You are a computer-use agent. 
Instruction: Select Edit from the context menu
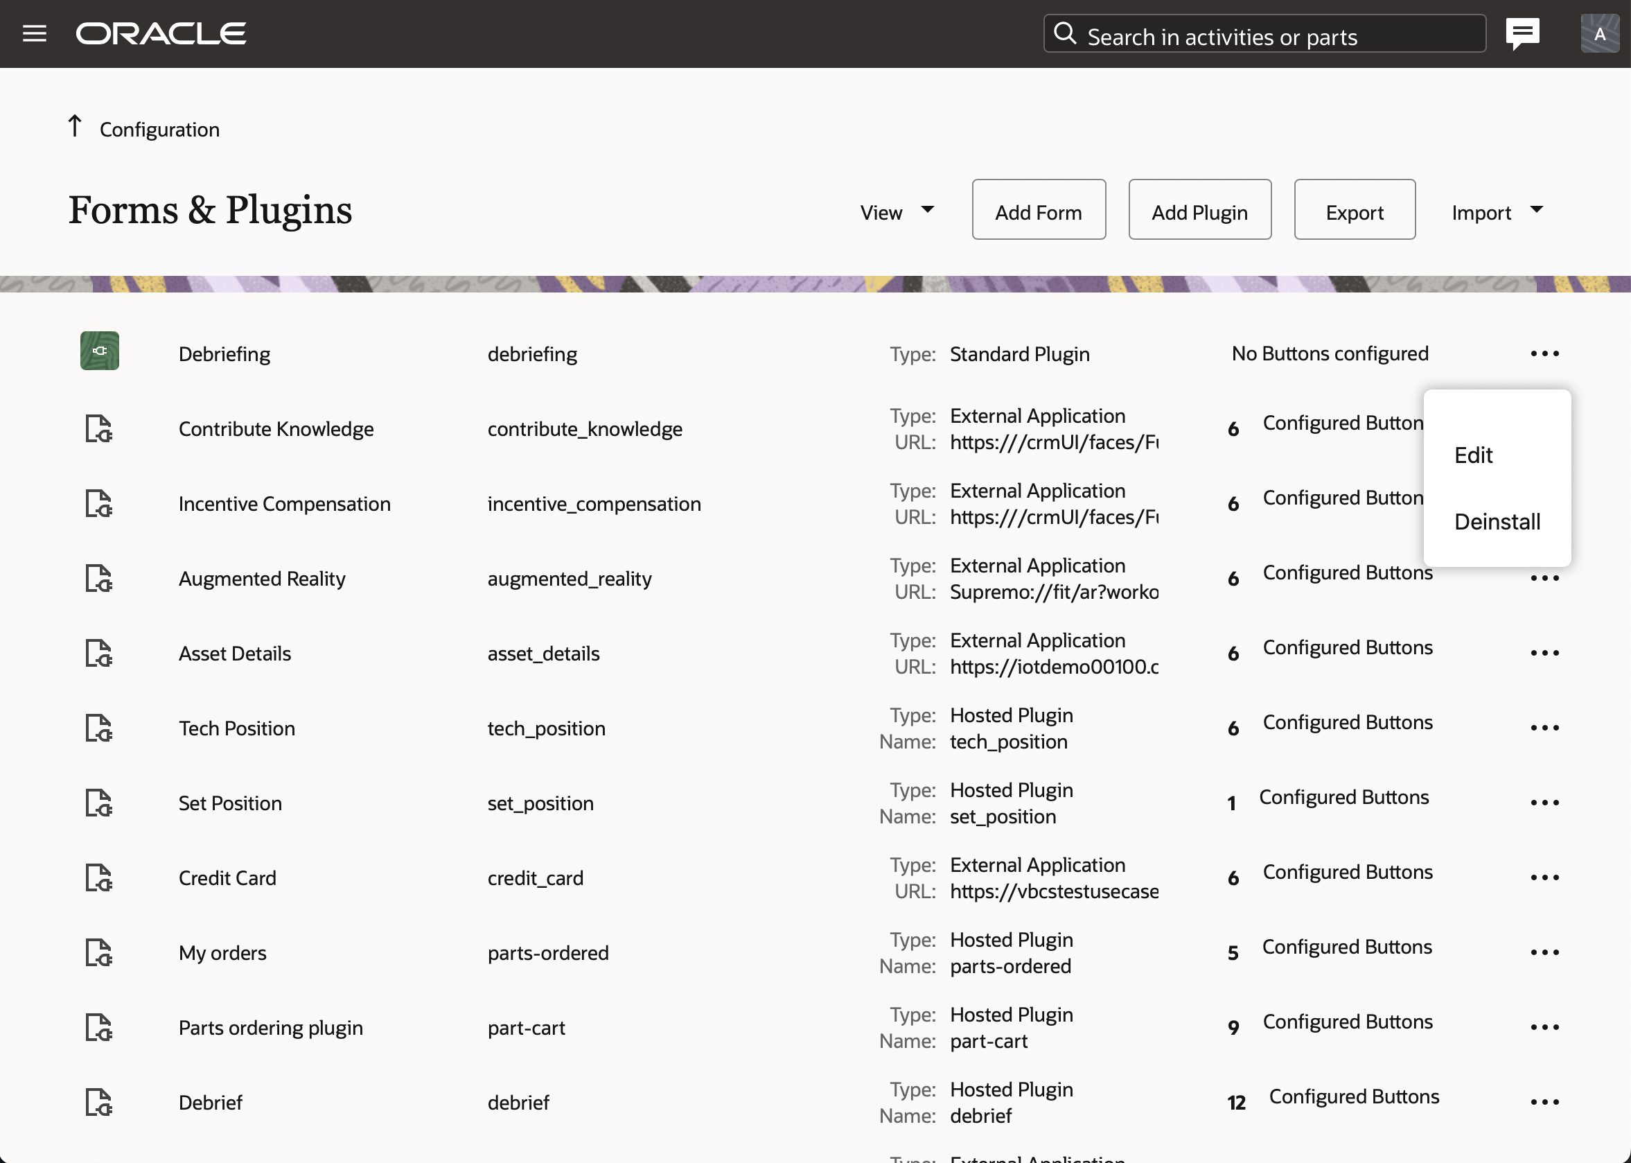1473,455
